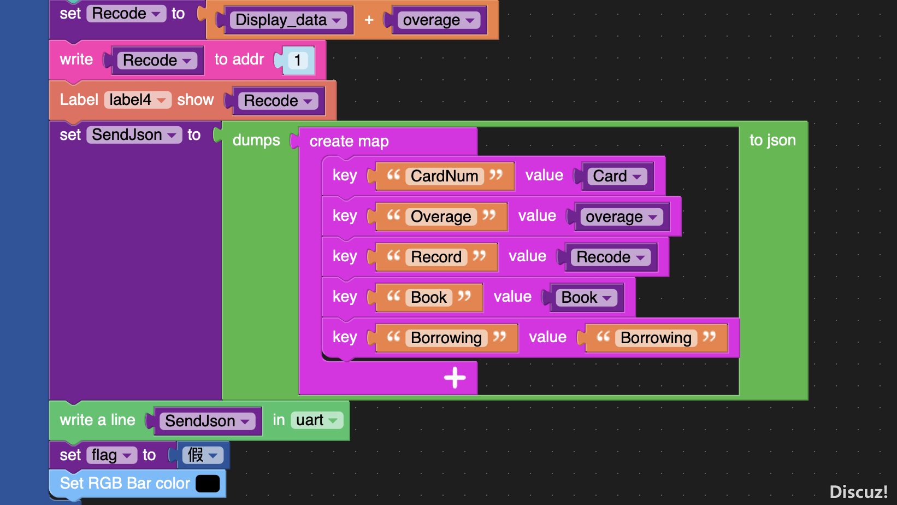Open the overage dropdown in addition block
Image resolution: width=897 pixels, height=505 pixels.
point(439,20)
